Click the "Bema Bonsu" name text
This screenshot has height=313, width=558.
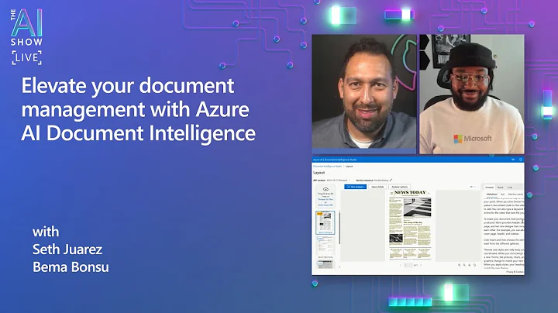click(x=71, y=267)
